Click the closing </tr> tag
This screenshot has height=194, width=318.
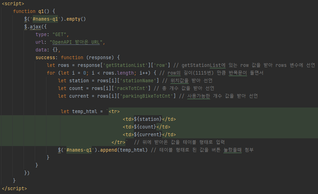118,142
